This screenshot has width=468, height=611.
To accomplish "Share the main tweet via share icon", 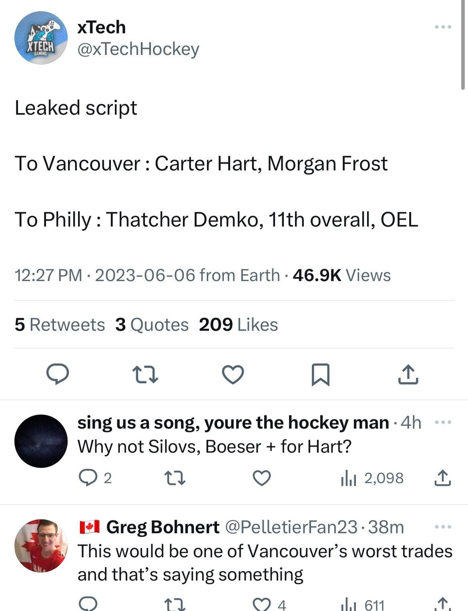I will pos(408,374).
